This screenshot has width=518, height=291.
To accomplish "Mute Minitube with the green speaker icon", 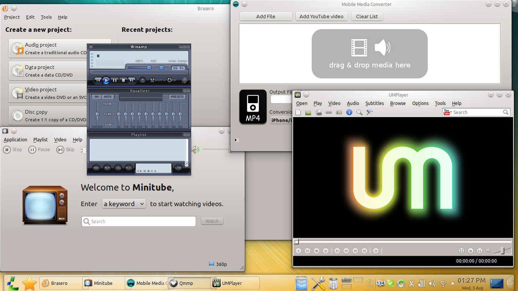I will tap(195, 150).
